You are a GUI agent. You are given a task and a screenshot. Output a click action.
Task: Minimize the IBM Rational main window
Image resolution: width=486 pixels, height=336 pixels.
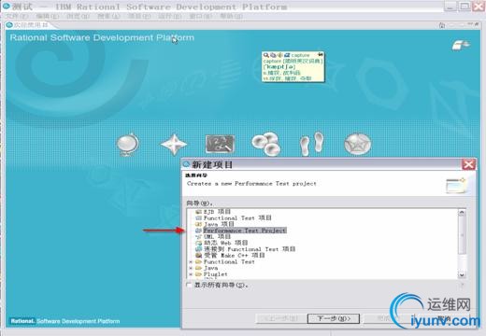click(x=450, y=7)
